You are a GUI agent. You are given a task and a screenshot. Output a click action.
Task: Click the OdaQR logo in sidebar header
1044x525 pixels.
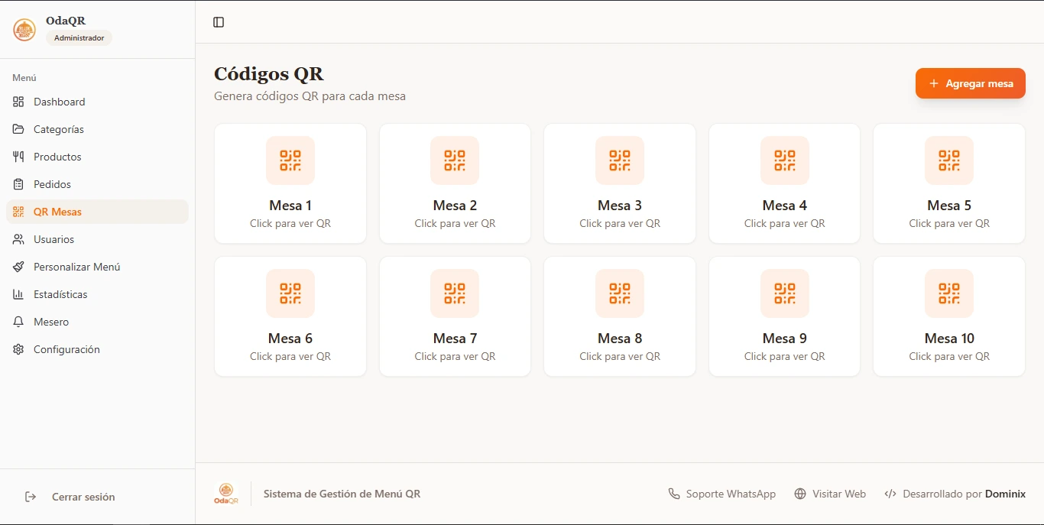(24, 30)
